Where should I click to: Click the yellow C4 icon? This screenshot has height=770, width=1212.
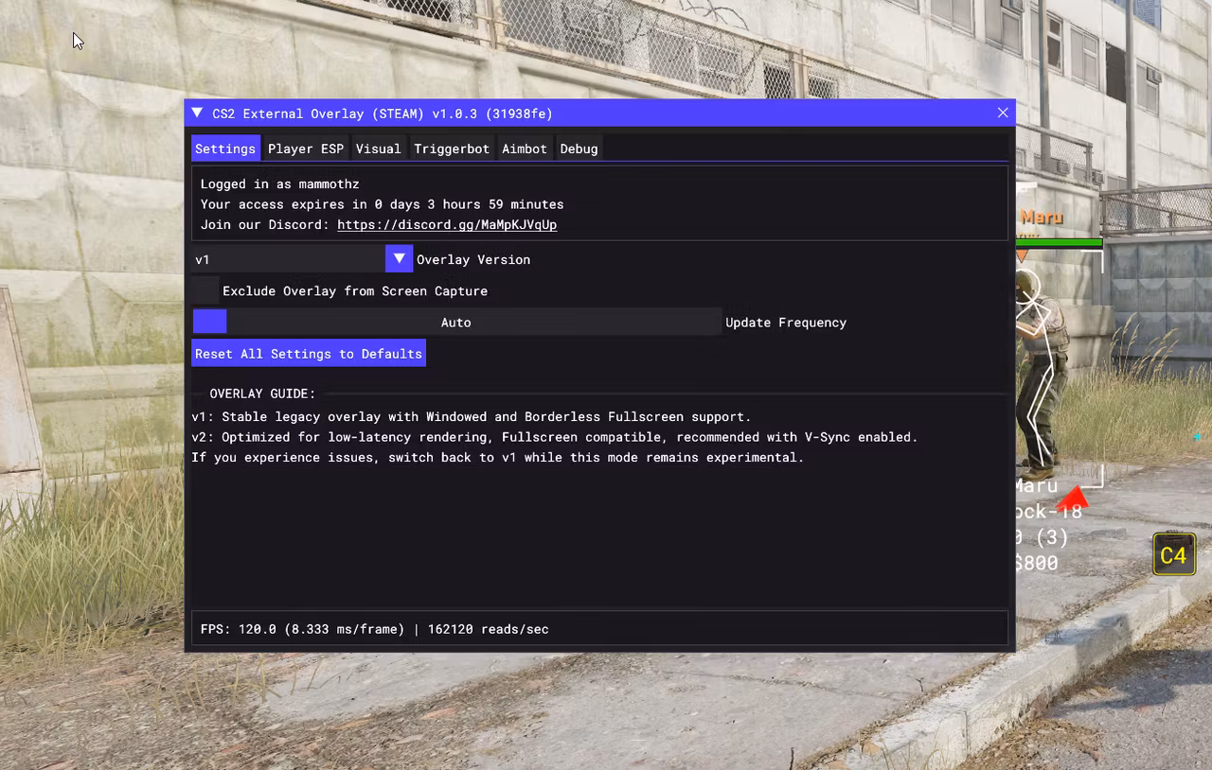[1174, 554]
